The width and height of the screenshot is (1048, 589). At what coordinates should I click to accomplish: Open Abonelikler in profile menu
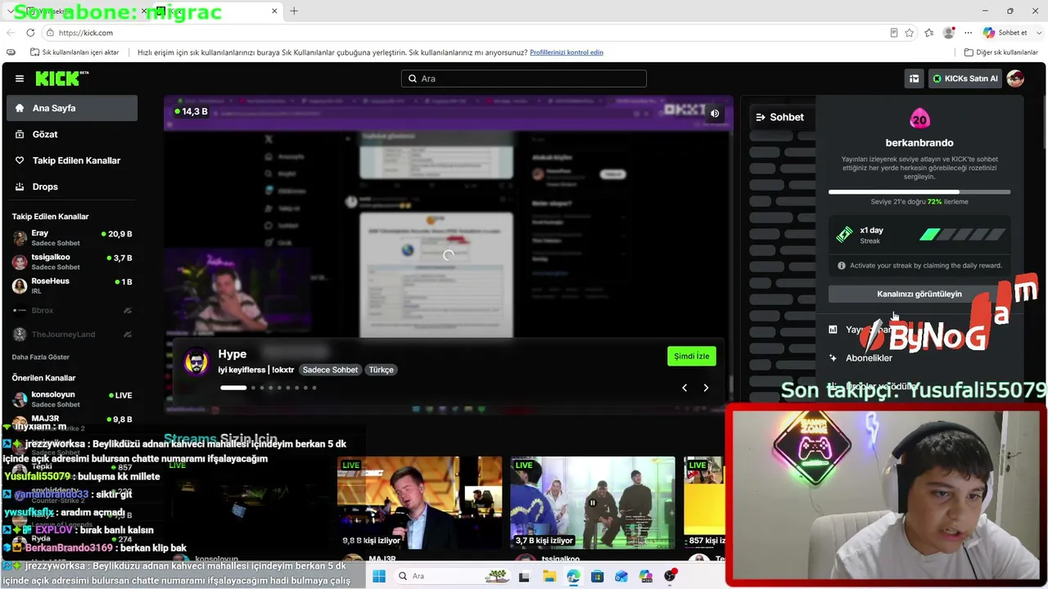click(869, 357)
